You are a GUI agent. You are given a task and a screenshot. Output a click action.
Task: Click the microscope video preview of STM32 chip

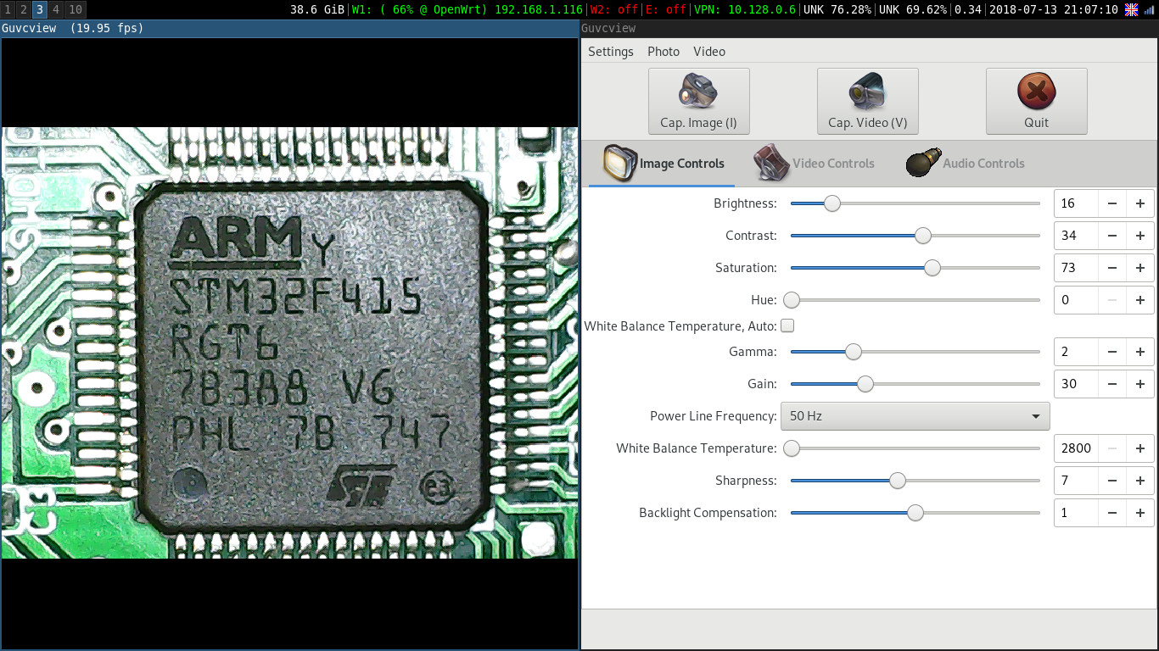tap(289, 342)
